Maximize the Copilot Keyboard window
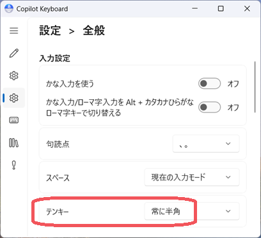 [x=221, y=9]
